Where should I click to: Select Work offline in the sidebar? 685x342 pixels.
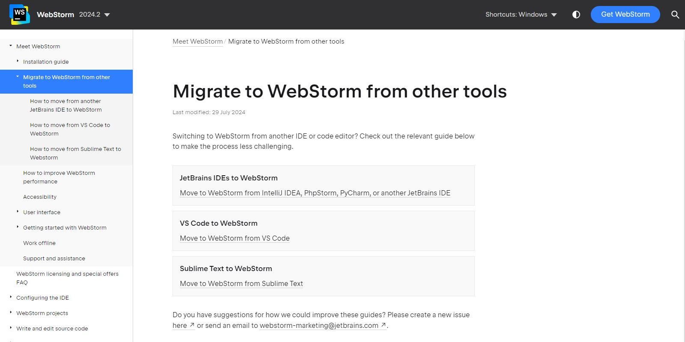click(x=39, y=243)
